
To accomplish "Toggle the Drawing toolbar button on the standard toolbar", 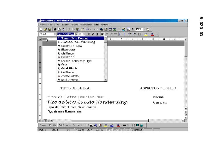I will 123,29.
